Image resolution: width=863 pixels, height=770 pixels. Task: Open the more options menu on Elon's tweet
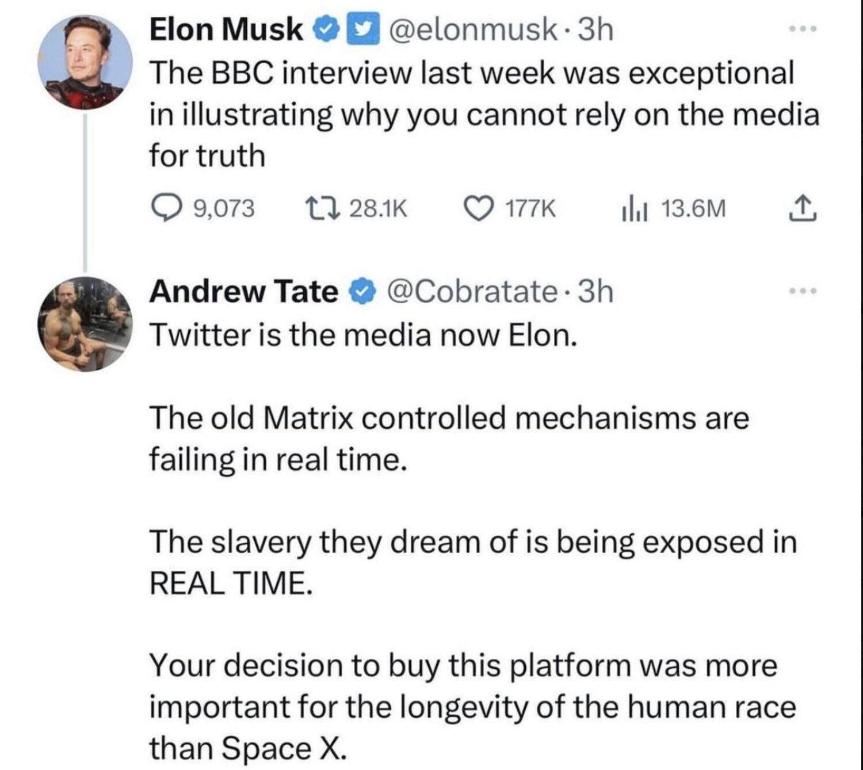click(x=803, y=29)
